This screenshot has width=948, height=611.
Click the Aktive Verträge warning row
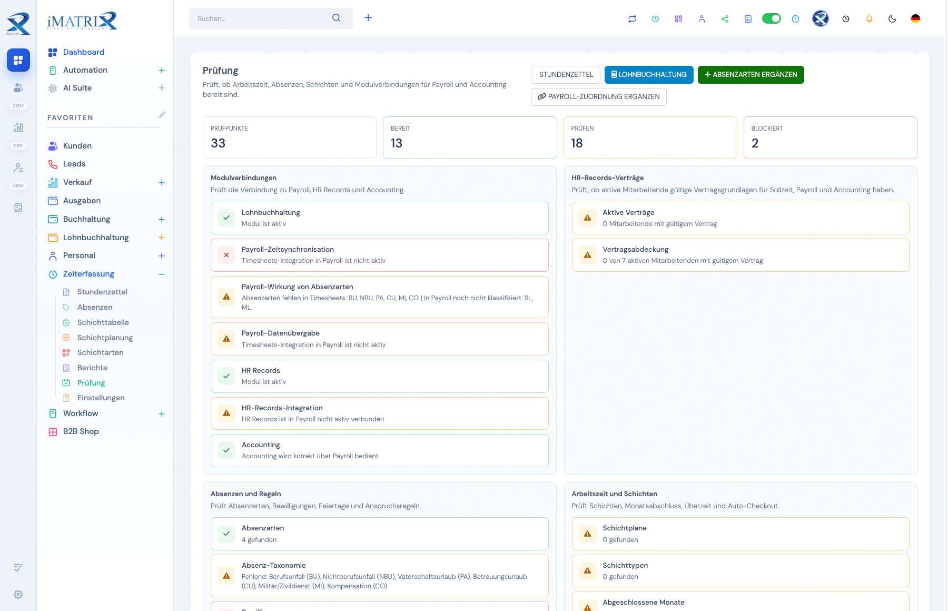point(740,218)
